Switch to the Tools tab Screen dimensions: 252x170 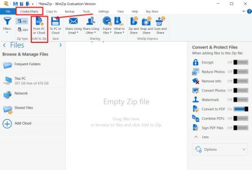[x=86, y=11]
